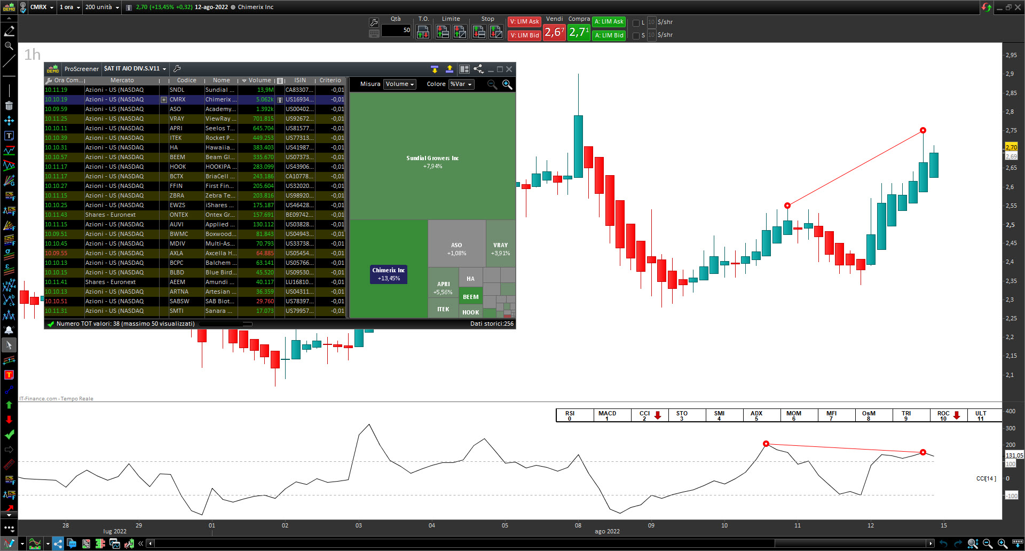Collapse left toolbar upward arrow
1025x551 pixels.
pos(9,18)
